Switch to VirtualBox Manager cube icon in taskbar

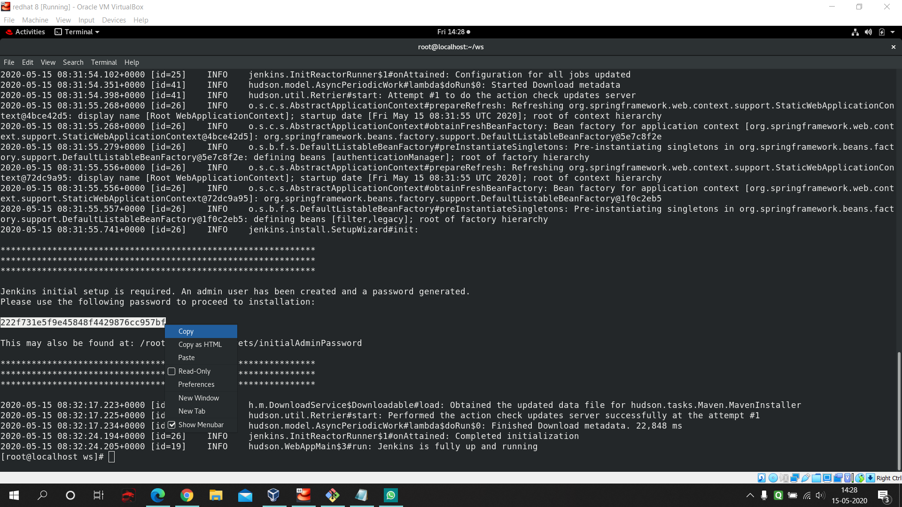[273, 495]
